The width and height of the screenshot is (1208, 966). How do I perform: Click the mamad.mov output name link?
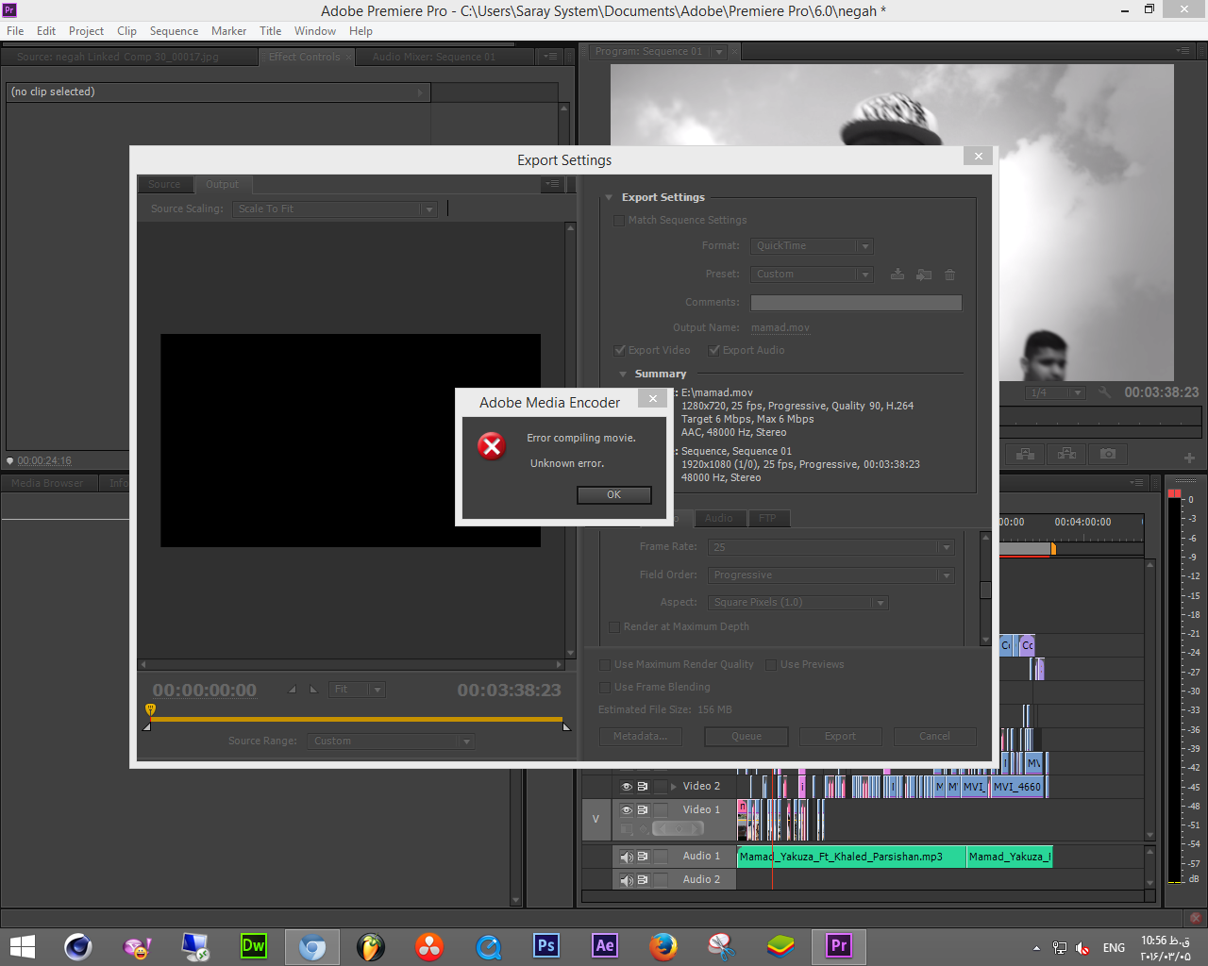coord(780,328)
